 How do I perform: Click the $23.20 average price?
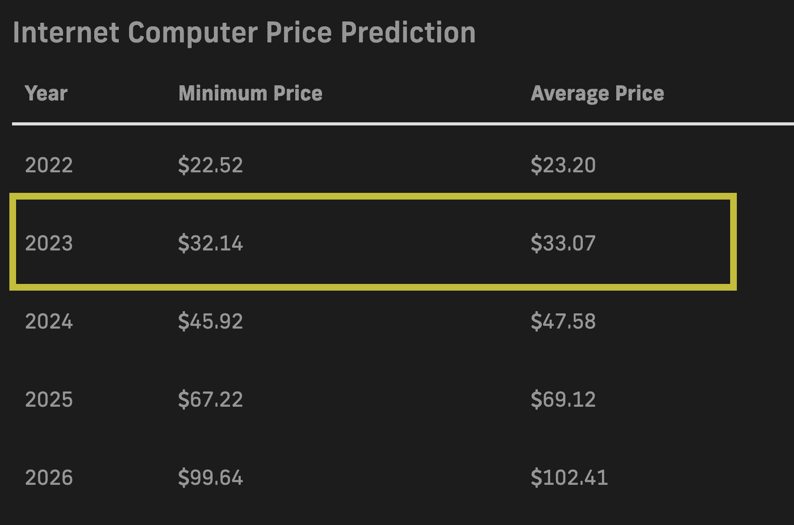pos(563,165)
